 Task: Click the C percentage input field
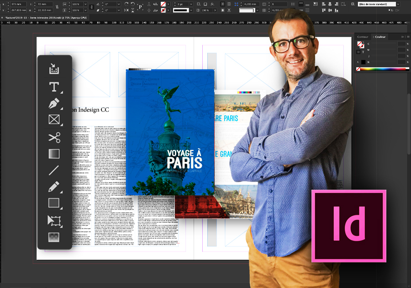pyautogui.click(x=401, y=44)
